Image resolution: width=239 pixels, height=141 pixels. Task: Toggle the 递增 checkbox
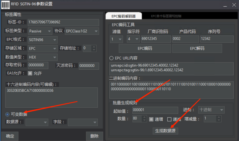tap(151, 119)
